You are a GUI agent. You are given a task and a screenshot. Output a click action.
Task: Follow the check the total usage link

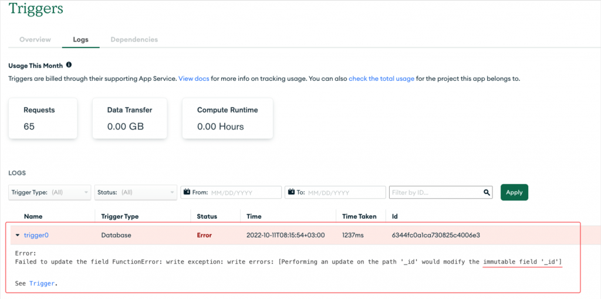click(x=381, y=79)
